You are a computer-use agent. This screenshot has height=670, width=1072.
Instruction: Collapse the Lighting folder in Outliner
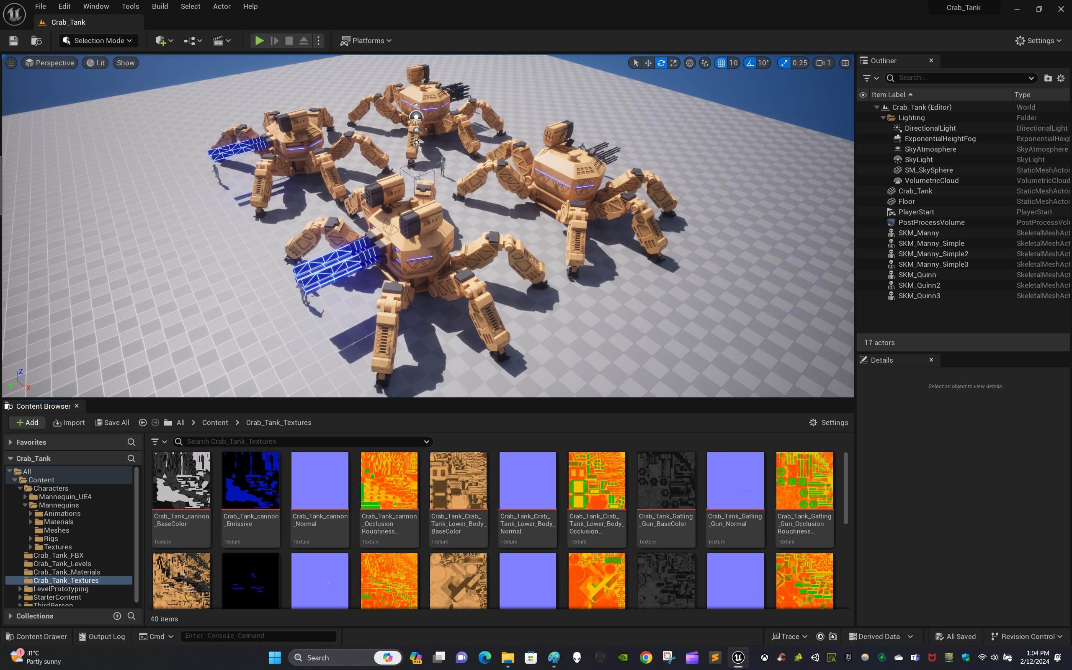click(x=883, y=118)
